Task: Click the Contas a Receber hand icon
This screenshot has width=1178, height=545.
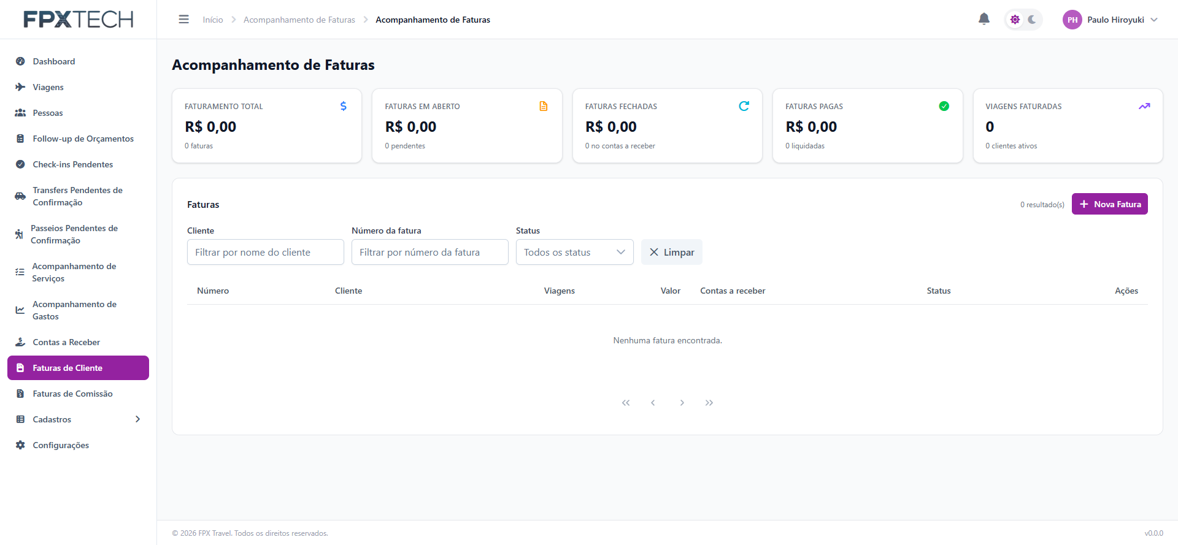Action: [20, 342]
